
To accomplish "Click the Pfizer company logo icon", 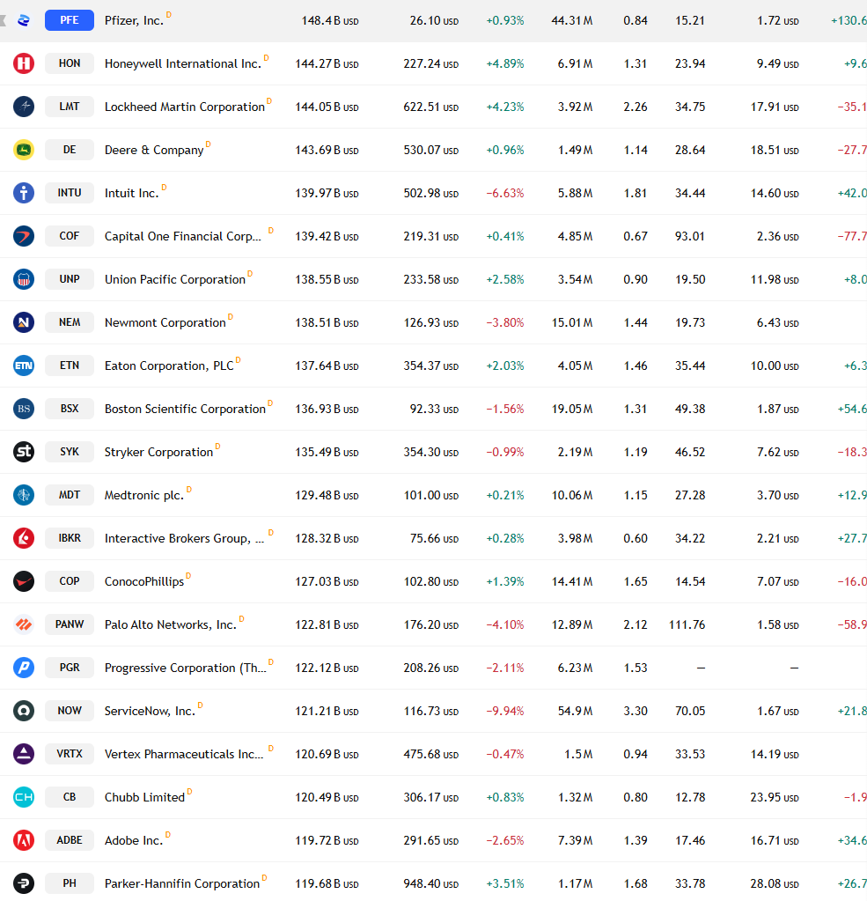I will click(x=24, y=20).
